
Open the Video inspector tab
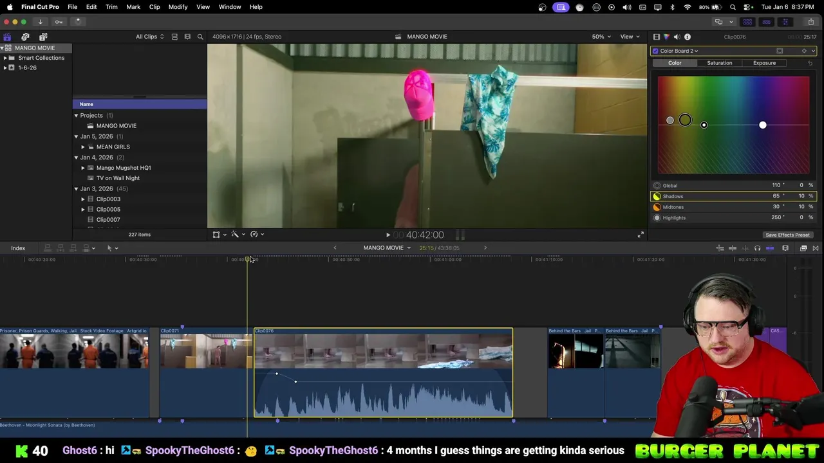click(656, 37)
